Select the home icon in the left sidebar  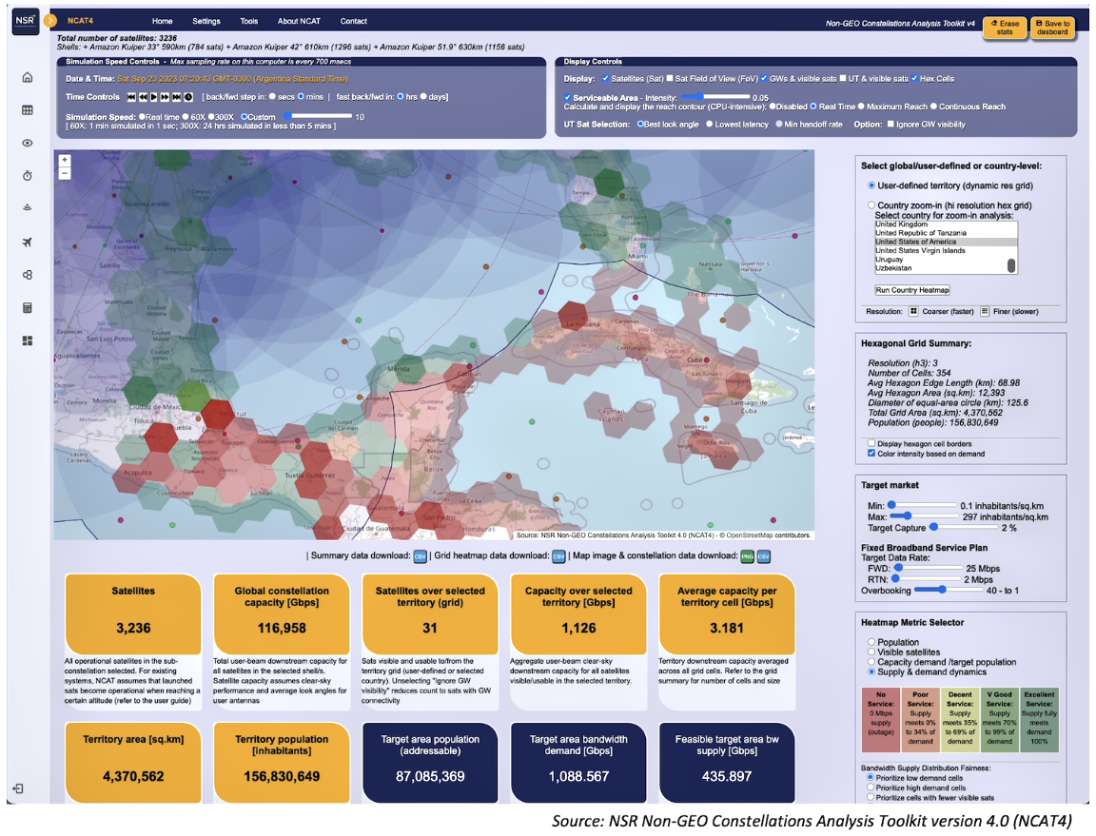(x=27, y=78)
